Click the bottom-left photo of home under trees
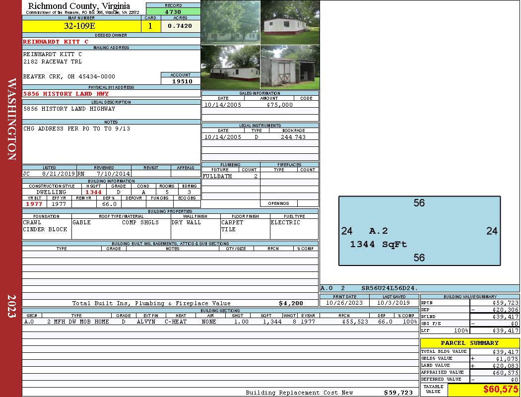The height and width of the screenshot is (397, 521). [x=230, y=67]
